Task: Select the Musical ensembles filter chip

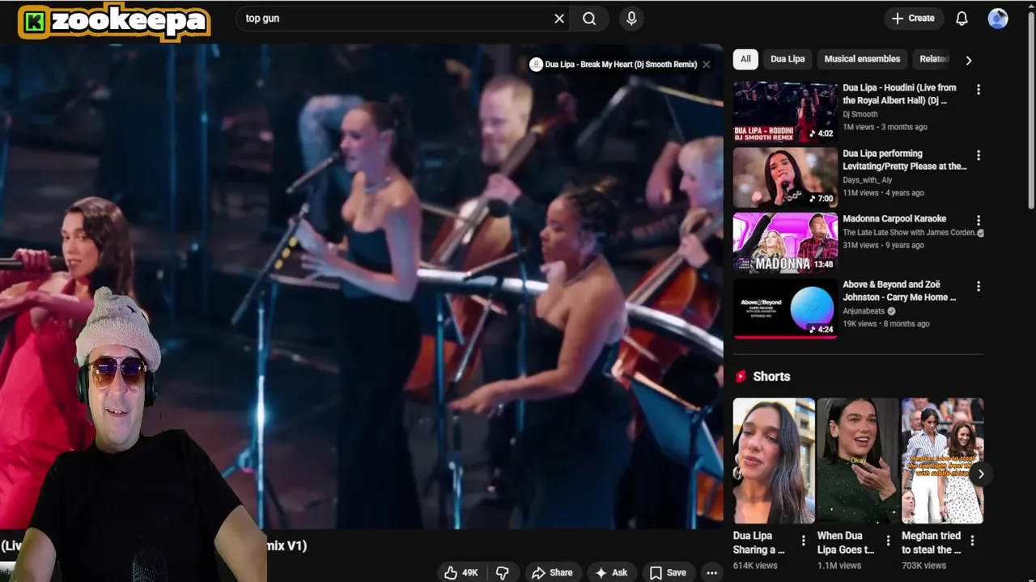Action: [x=862, y=59]
